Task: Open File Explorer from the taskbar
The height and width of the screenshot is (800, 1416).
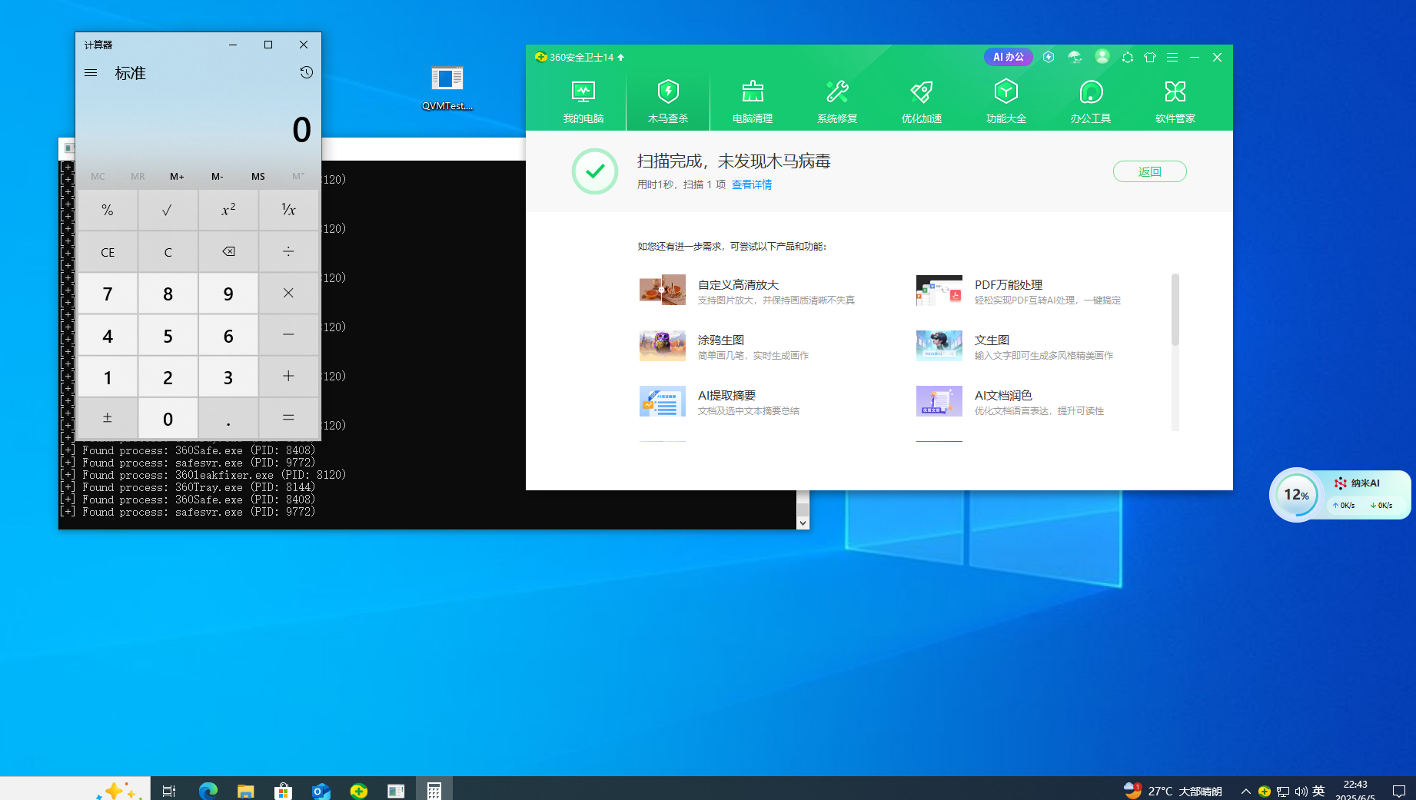Action: pos(245,790)
